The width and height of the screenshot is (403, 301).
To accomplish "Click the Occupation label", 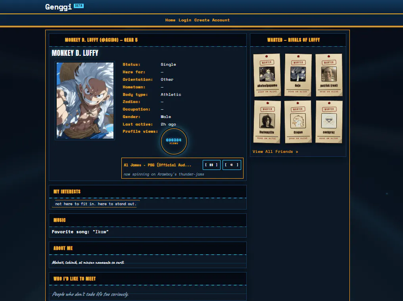I will 136,109.
